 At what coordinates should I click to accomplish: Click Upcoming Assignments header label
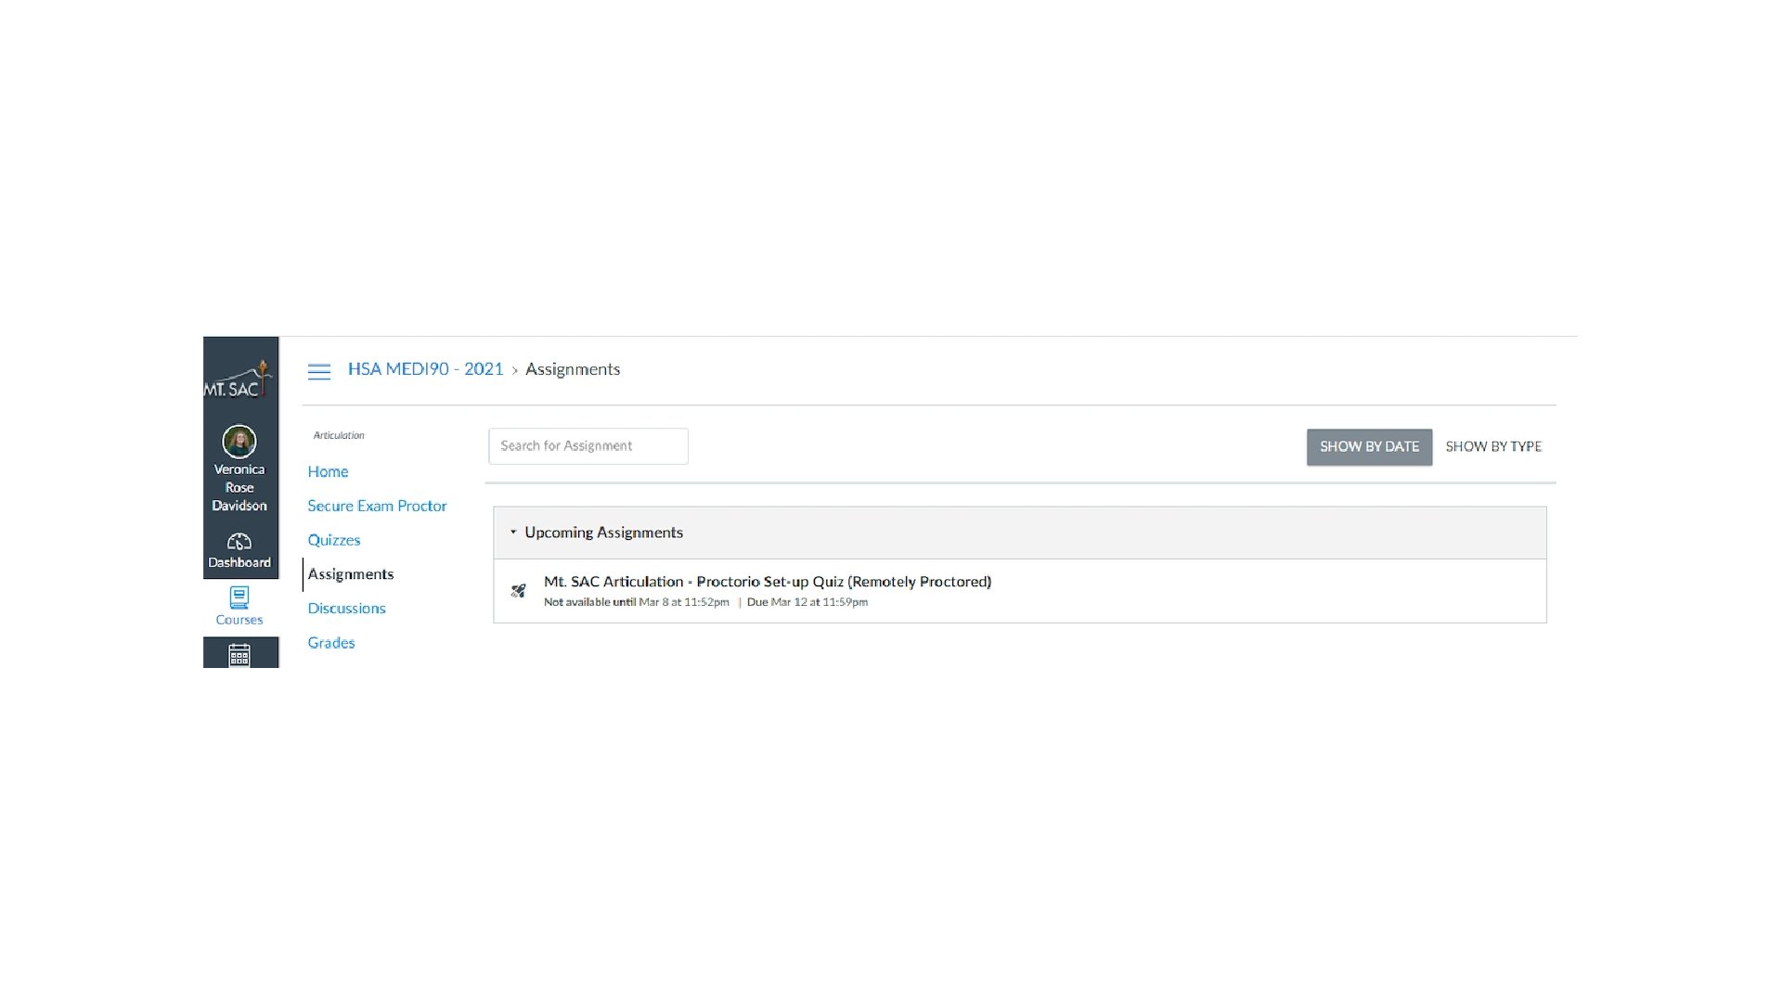coord(603,532)
